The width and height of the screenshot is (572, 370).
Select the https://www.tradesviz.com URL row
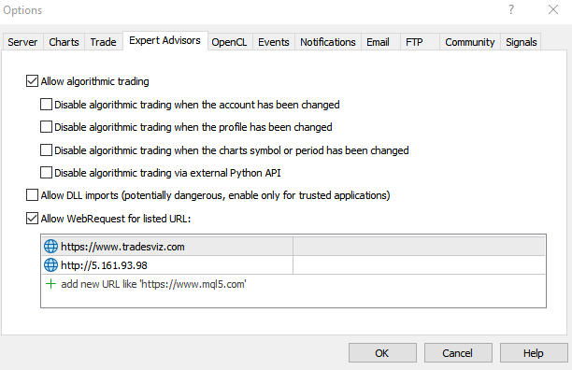[x=293, y=247]
